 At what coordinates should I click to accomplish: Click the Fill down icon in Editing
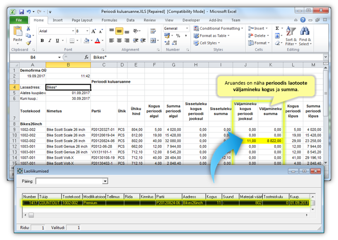277,36
